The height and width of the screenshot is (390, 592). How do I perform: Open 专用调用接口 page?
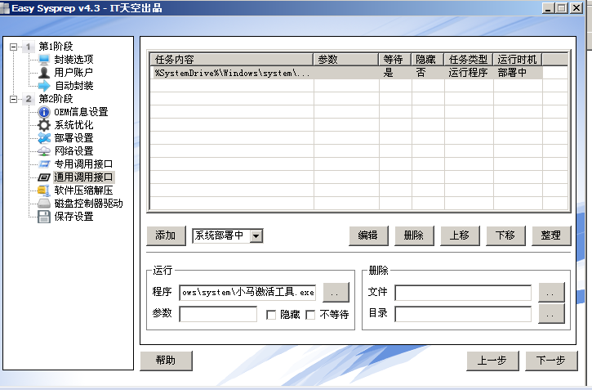point(83,164)
